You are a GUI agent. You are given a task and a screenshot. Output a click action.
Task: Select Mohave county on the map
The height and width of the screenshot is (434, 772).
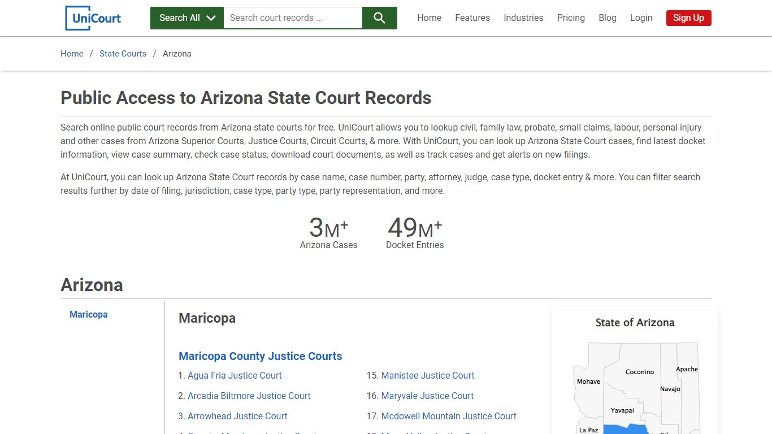click(588, 381)
